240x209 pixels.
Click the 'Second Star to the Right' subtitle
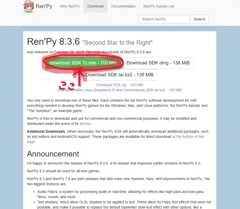tap(117, 43)
